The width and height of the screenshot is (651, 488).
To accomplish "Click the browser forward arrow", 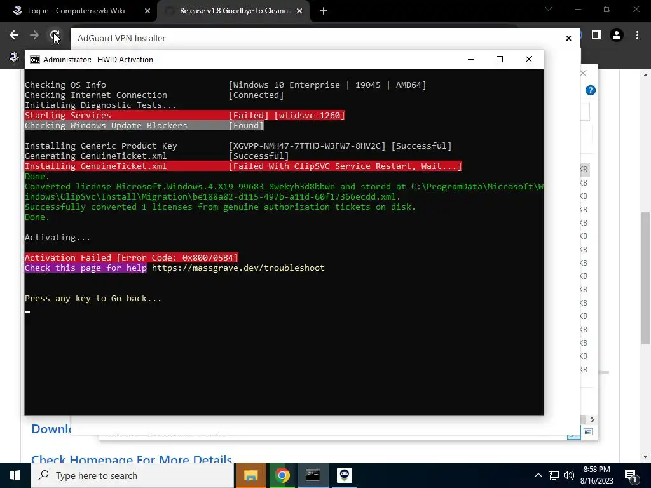I will [34, 36].
